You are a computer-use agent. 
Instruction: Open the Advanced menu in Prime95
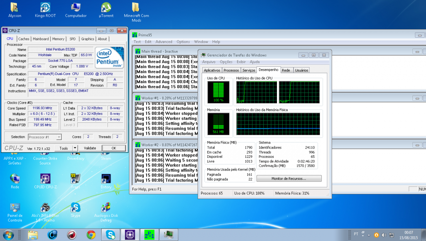click(x=164, y=42)
